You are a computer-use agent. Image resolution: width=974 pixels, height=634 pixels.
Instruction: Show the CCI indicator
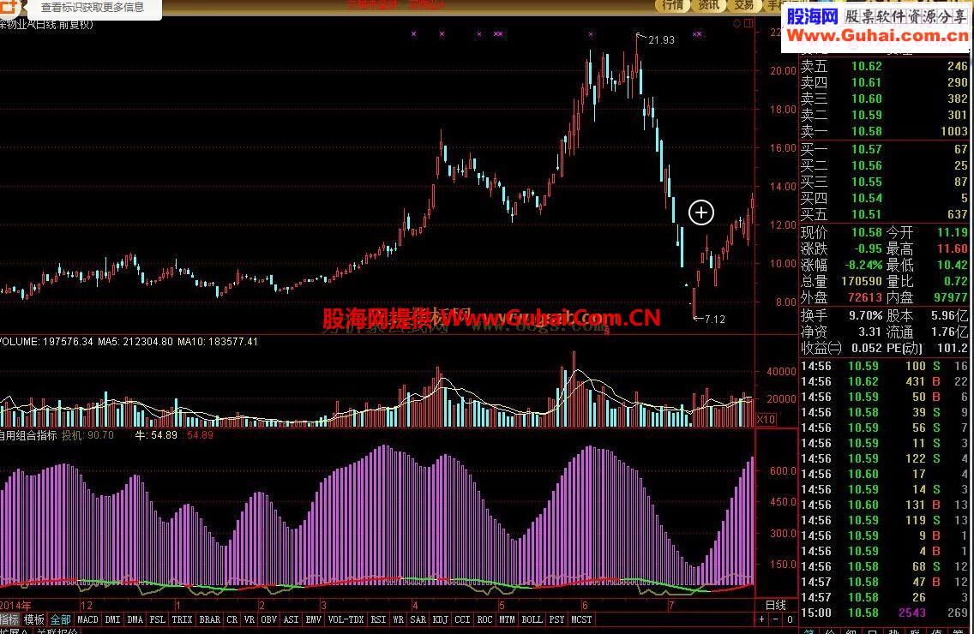(462, 619)
